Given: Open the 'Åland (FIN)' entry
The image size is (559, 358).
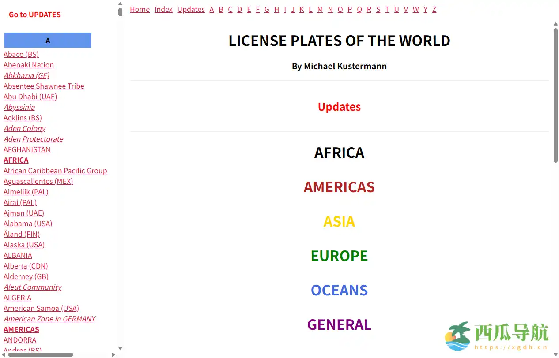Looking at the screenshot, I should (21, 234).
